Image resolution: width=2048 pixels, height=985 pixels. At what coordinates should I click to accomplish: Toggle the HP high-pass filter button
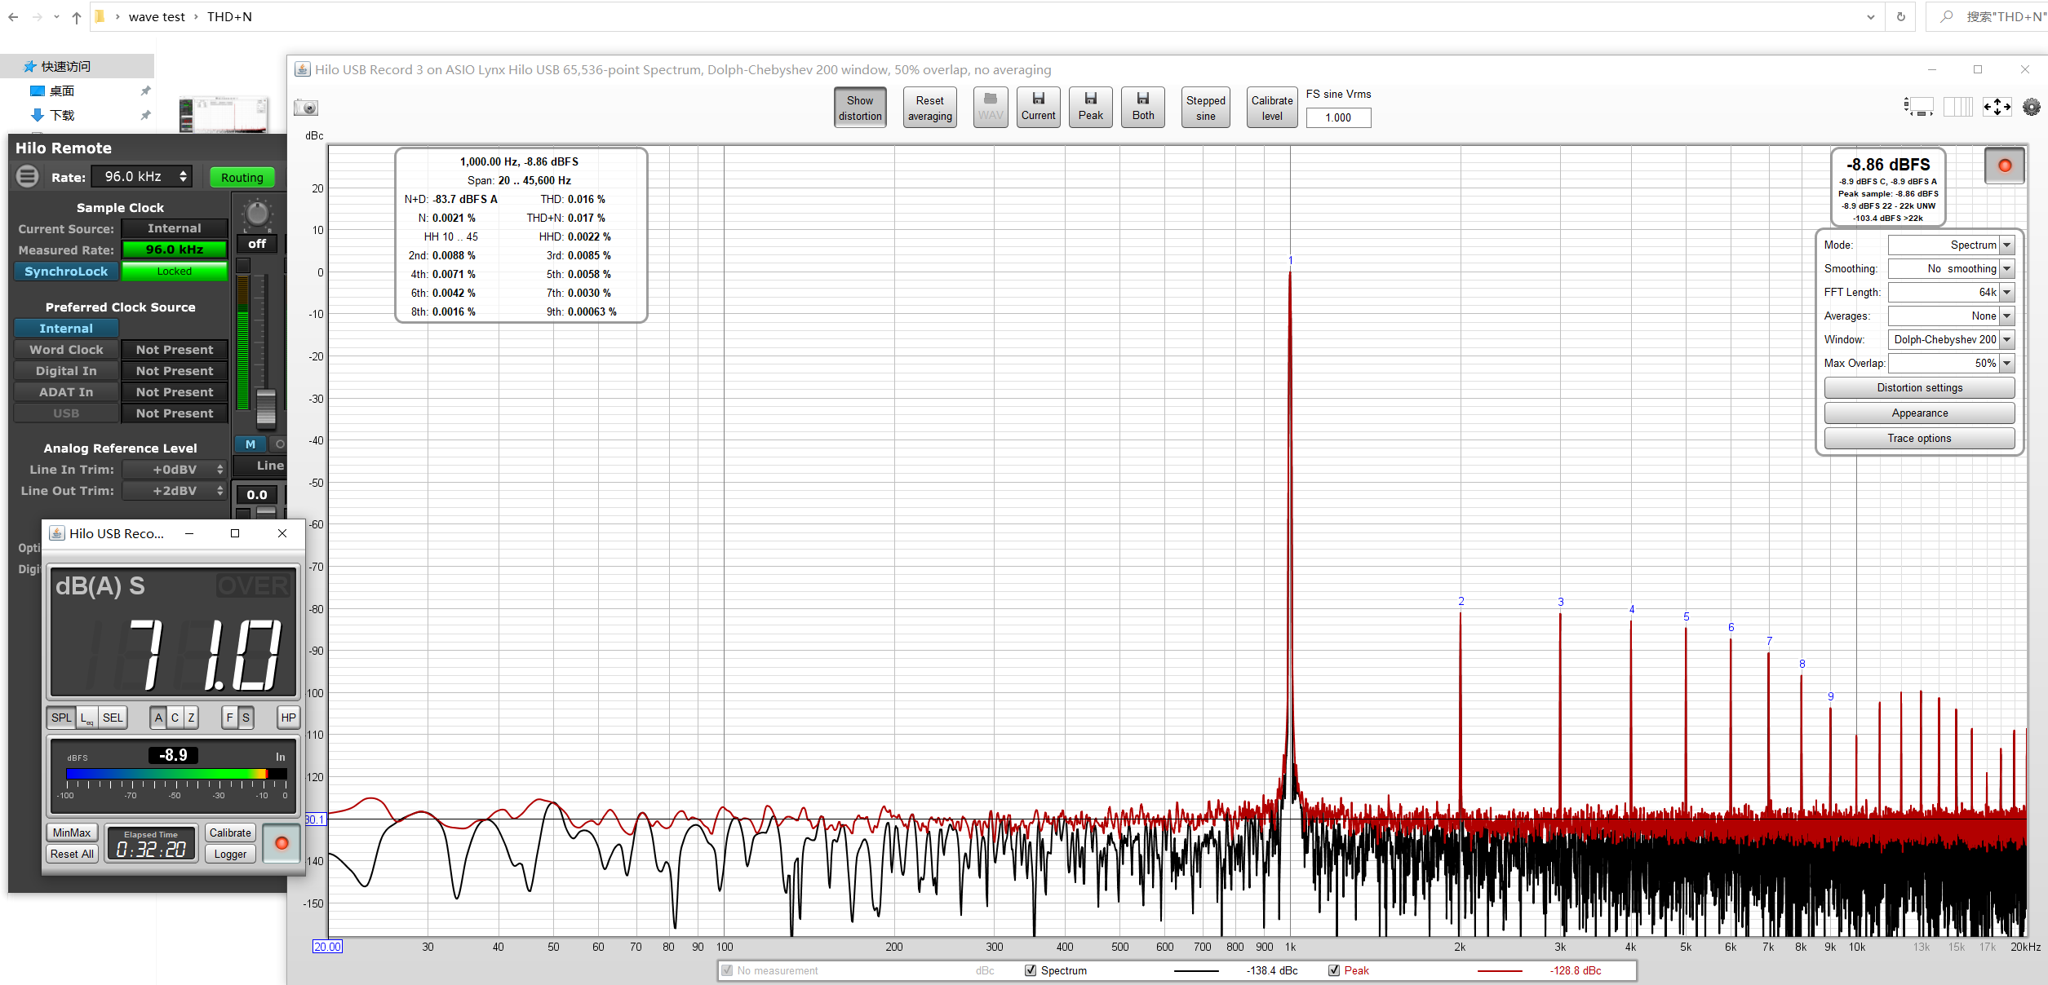point(288,718)
